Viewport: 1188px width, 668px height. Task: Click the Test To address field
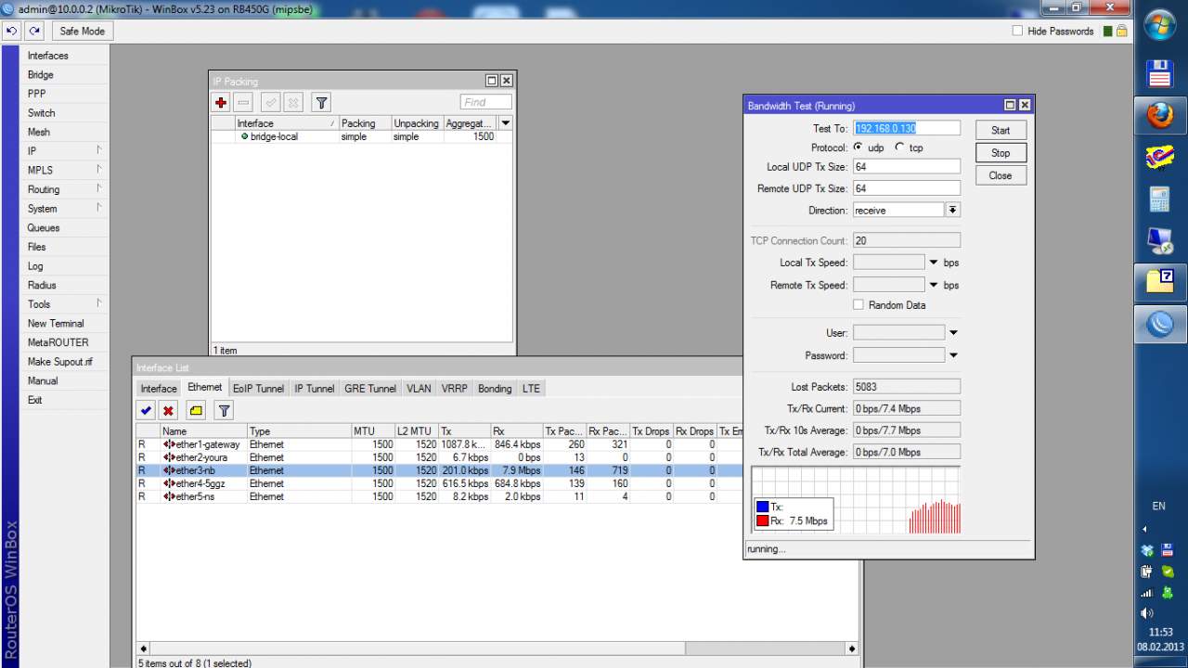(905, 129)
